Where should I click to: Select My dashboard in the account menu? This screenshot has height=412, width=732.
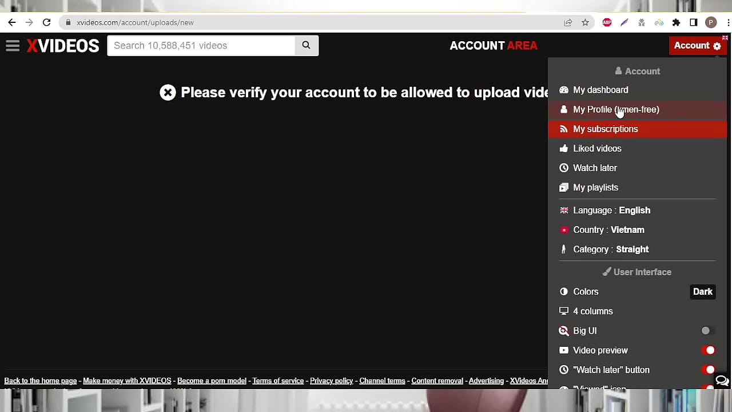[600, 90]
